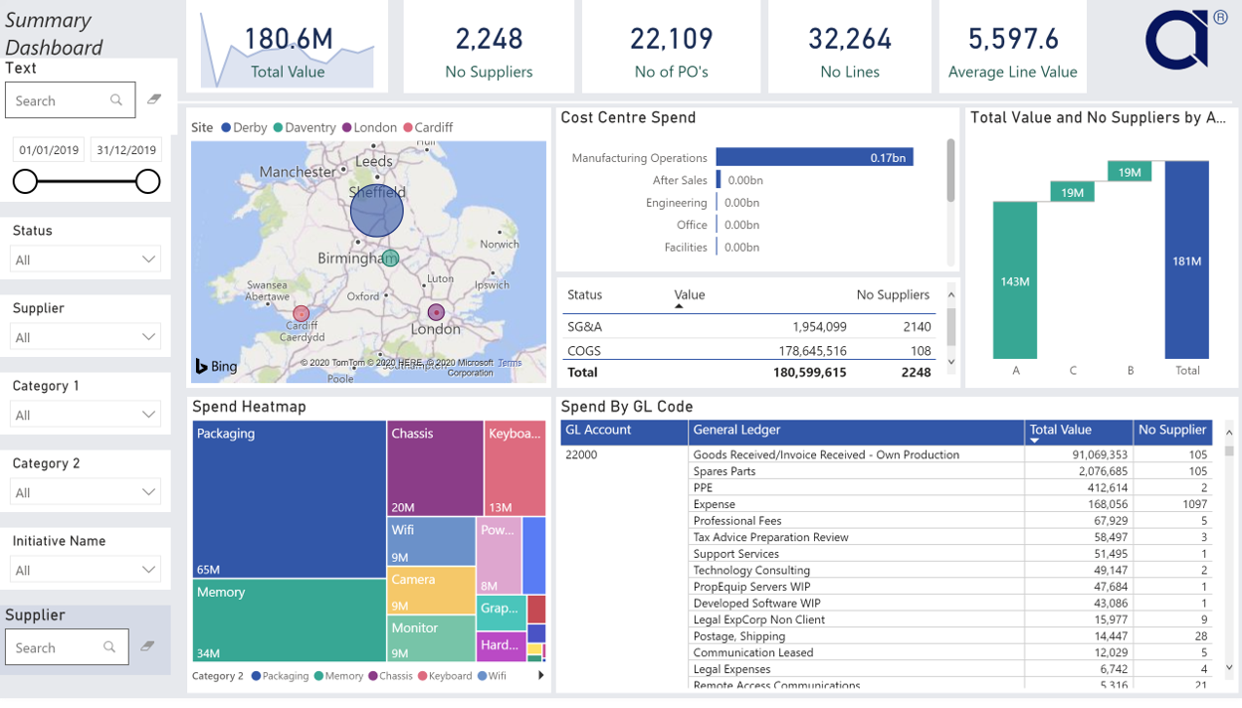Image resolution: width=1242 pixels, height=708 pixels.
Task: Open the Initiative Name dropdown
Action: (85, 570)
